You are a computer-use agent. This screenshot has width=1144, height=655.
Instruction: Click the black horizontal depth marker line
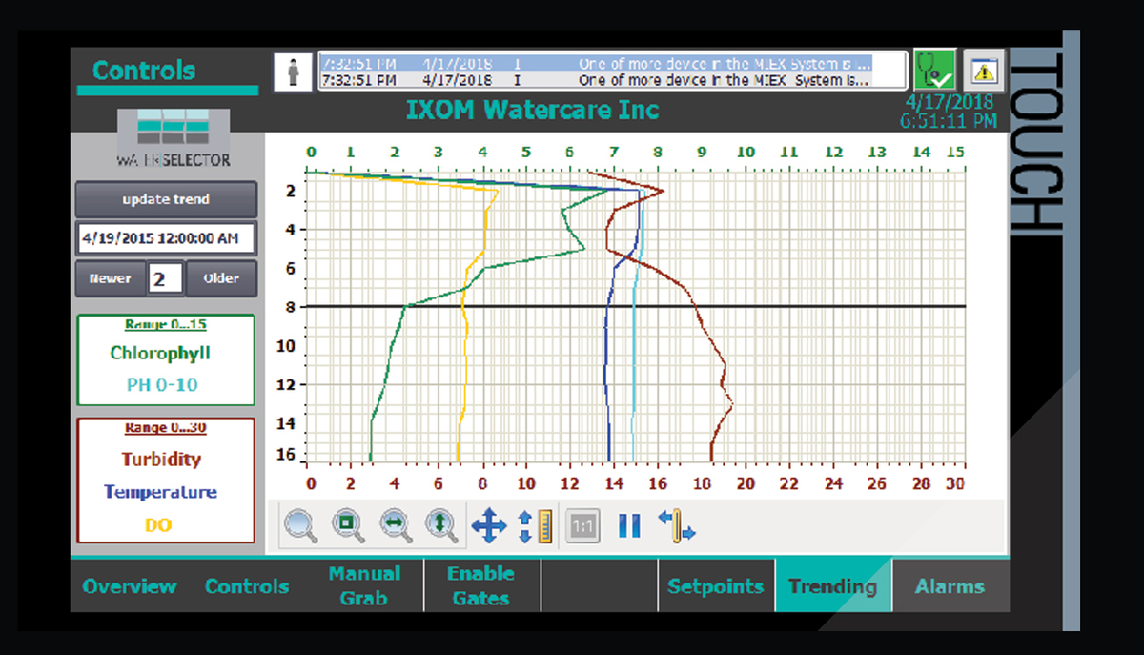pos(638,306)
